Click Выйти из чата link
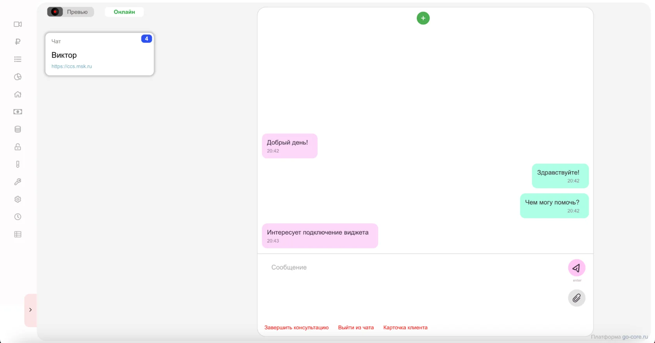The image size is (655, 343). [x=356, y=328]
